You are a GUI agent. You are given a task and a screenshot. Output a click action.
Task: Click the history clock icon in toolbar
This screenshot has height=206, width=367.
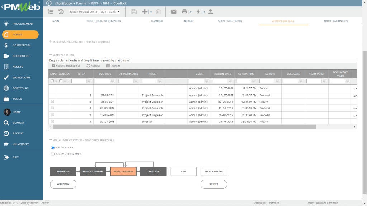coord(61,12)
